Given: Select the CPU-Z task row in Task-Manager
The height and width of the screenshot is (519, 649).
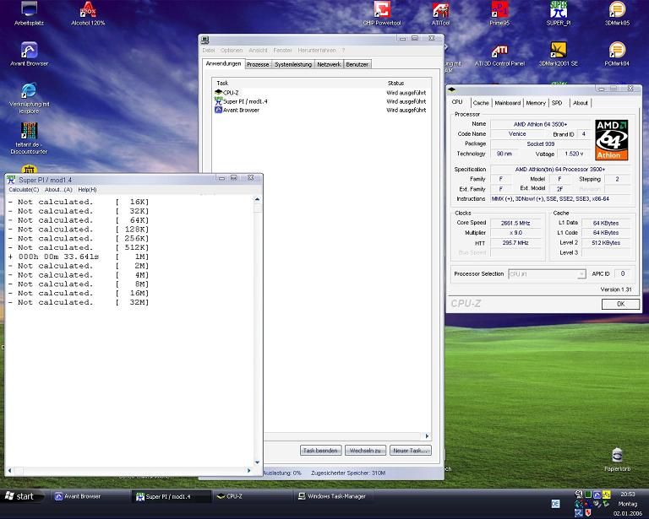Looking at the screenshot, I should pos(321,93).
